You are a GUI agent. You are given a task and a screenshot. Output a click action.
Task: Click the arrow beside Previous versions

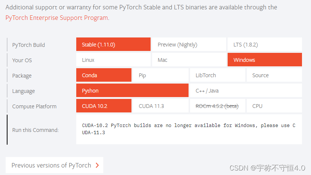pos(97,165)
